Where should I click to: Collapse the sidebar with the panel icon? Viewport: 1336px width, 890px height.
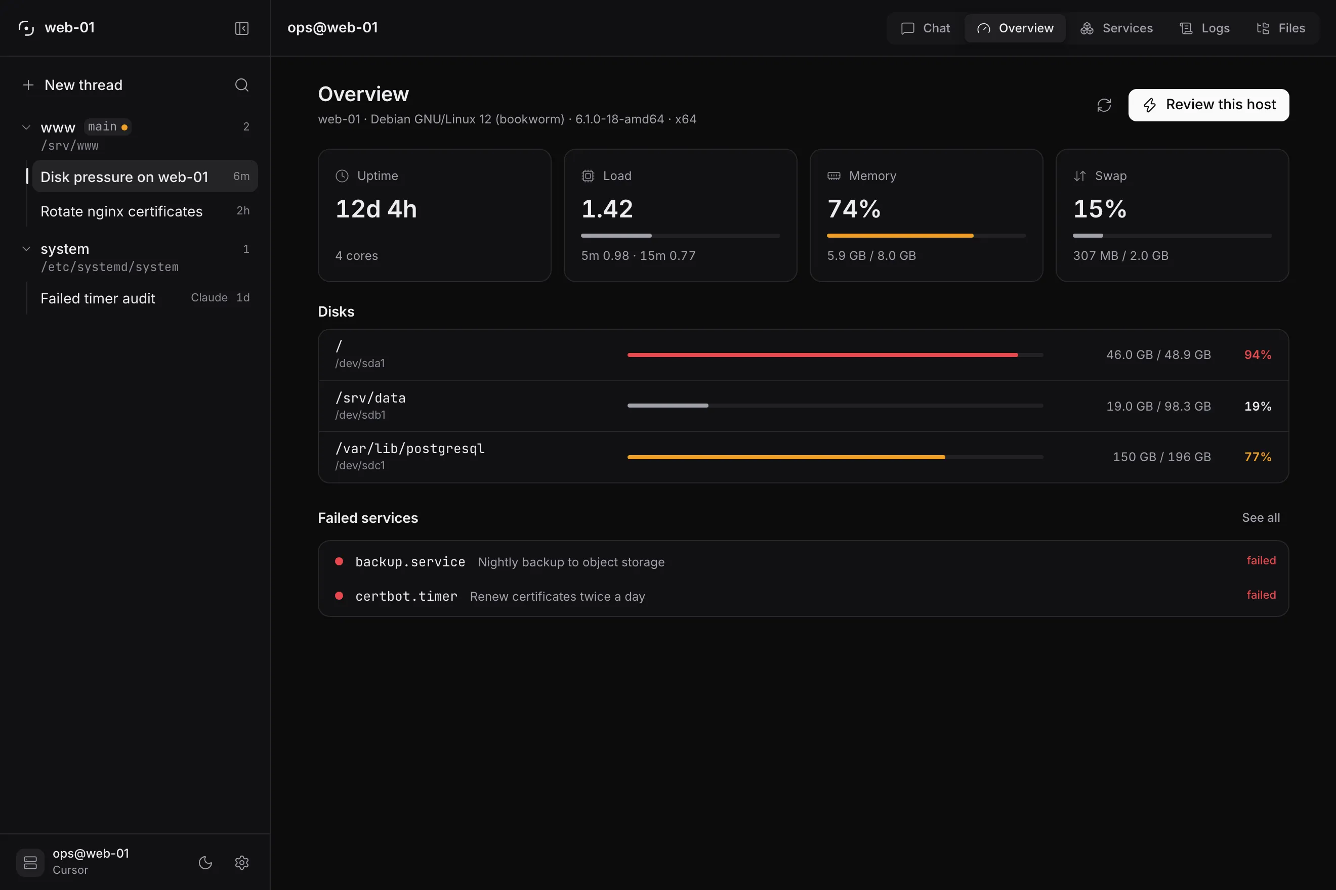[x=241, y=28]
